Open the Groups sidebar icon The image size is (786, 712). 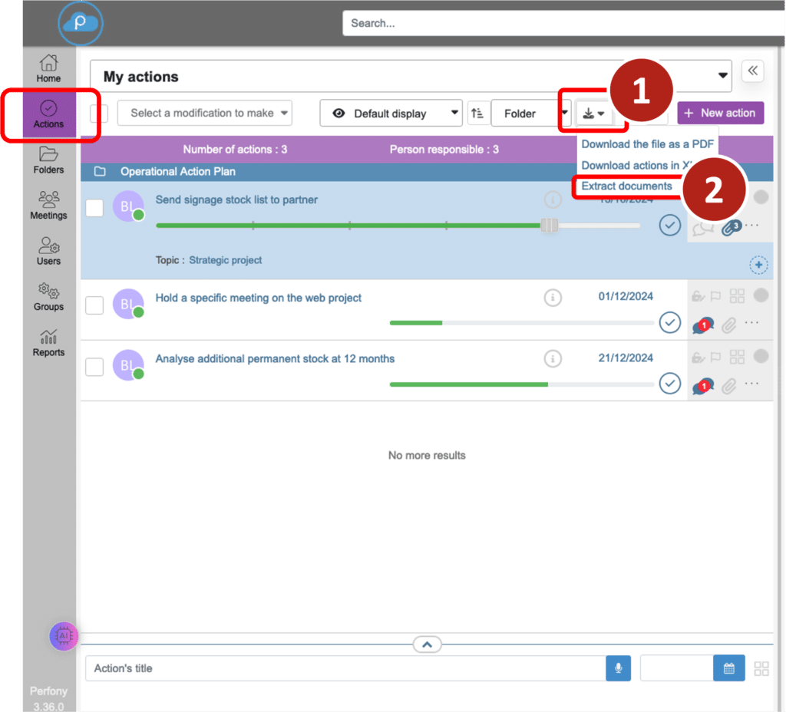(48, 297)
